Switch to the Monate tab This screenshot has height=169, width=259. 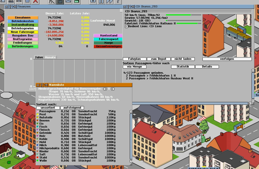(x=50, y=57)
